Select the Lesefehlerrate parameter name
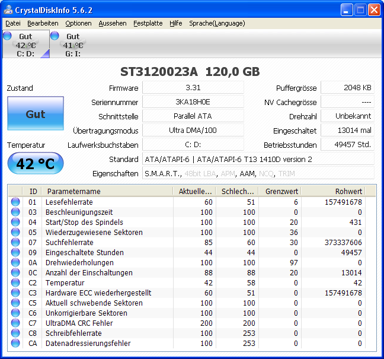The width and height of the screenshot is (384, 359). 69,202
